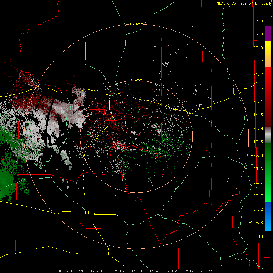The width and height of the screenshot is (273, 273).
Task: Click the KFSX station ID in the caption
Action: pyautogui.click(x=172, y=271)
